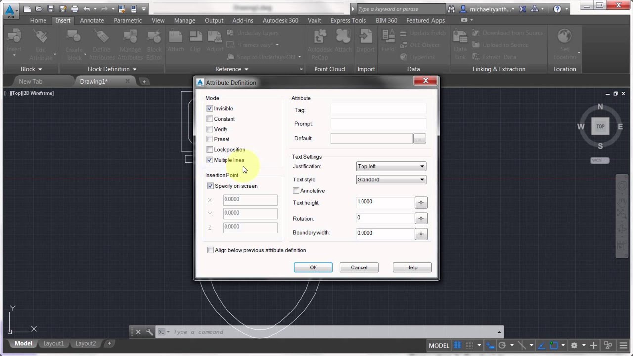Toggle polar tracking in the status bar
Viewport: 633px width, 356px height.
(502, 345)
